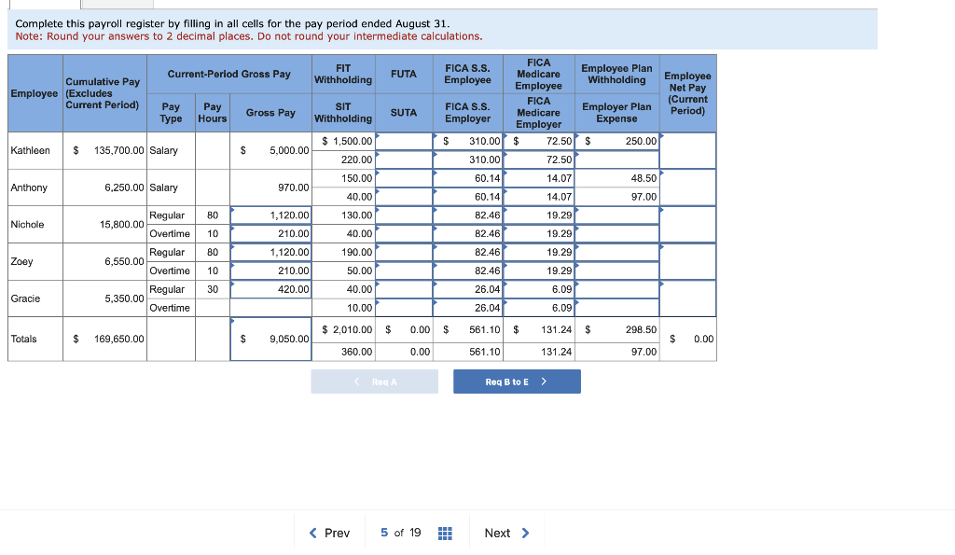Click Zoey's FUTA input cell
The image size is (955, 555).
pyautogui.click(x=404, y=252)
